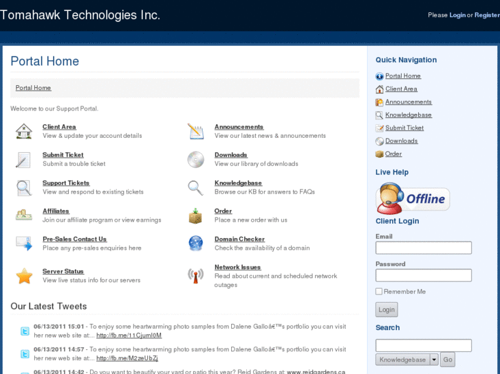This screenshot has height=374, width=500.
Task: Click the Server Status star icon
Action: pos(24,276)
